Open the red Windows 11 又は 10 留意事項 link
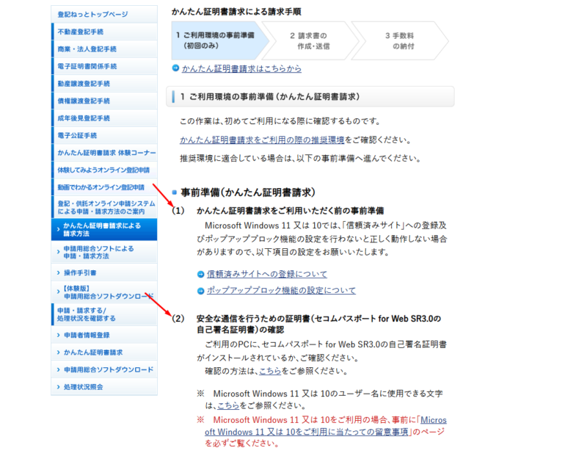The width and height of the screenshot is (587, 459). [327, 432]
